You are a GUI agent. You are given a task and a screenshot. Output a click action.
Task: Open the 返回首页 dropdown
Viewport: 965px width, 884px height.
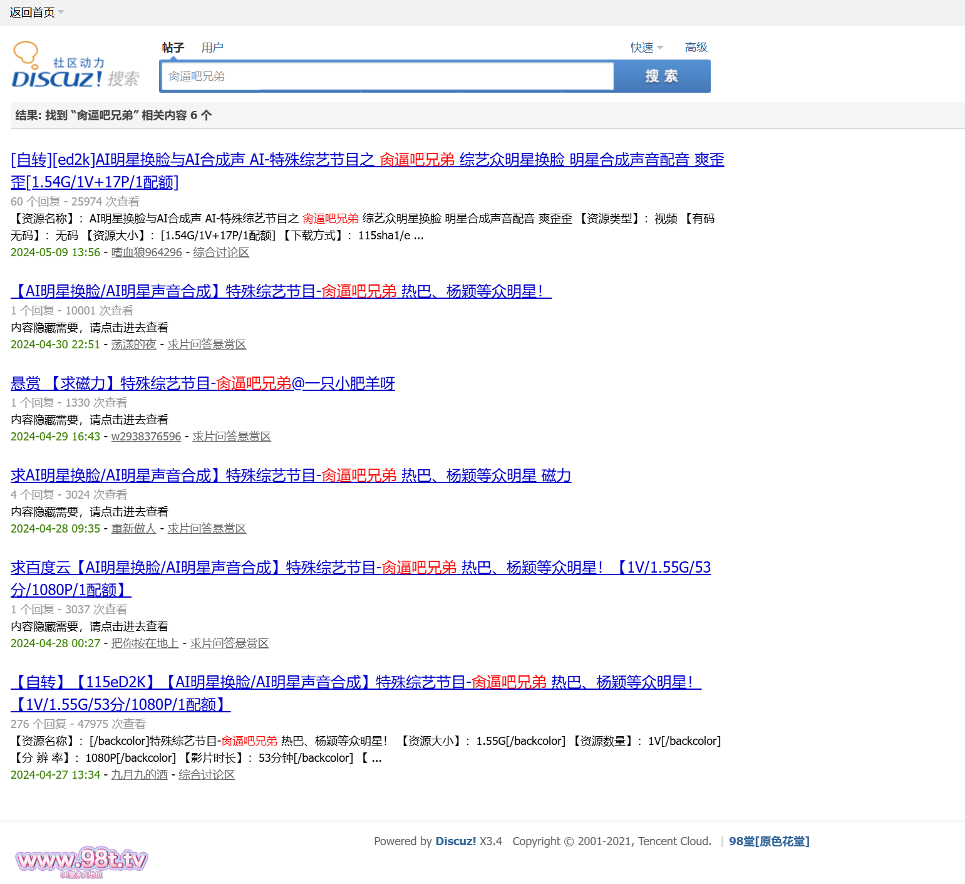tap(36, 13)
